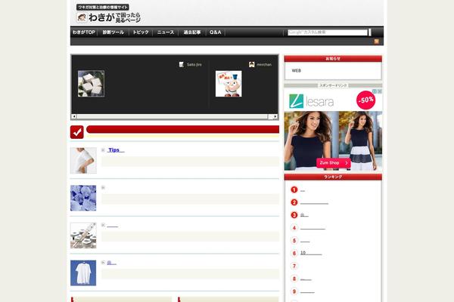454x302 pixels.
Task: Open the ニュース menu item
Action: click(x=166, y=32)
